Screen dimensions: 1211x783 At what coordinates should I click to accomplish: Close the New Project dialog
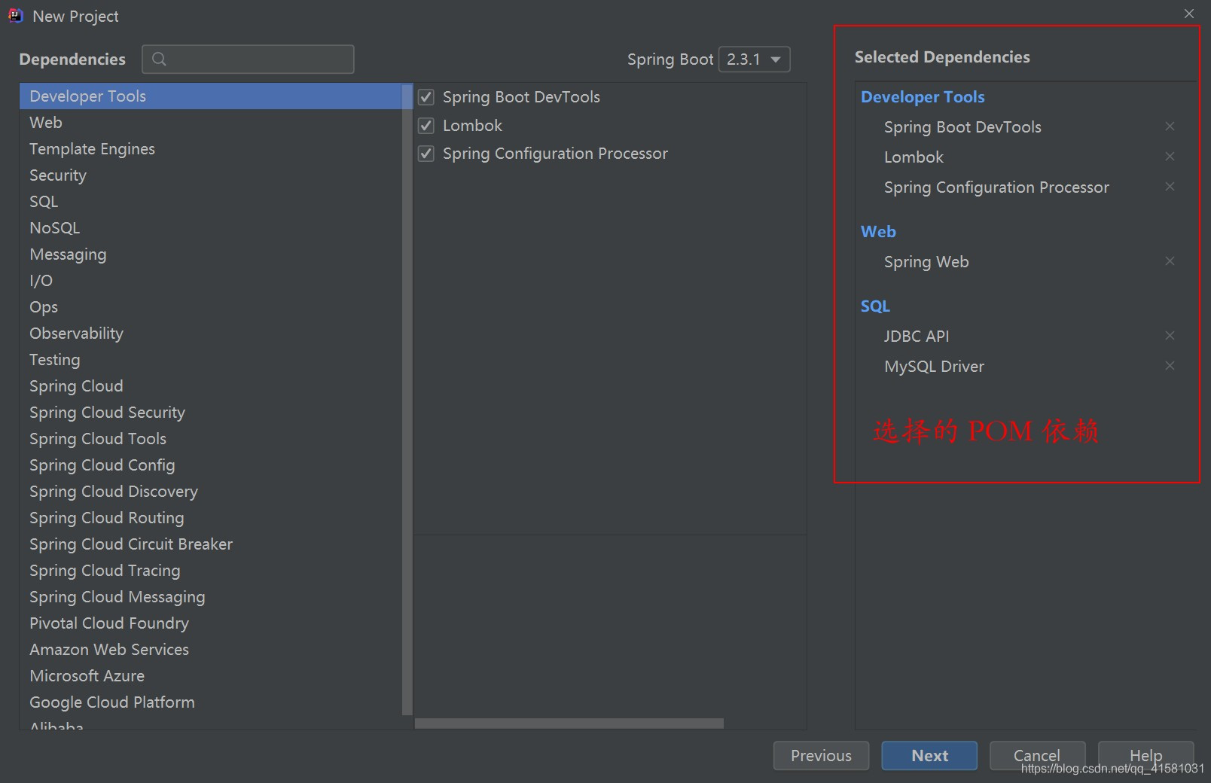click(x=1189, y=14)
